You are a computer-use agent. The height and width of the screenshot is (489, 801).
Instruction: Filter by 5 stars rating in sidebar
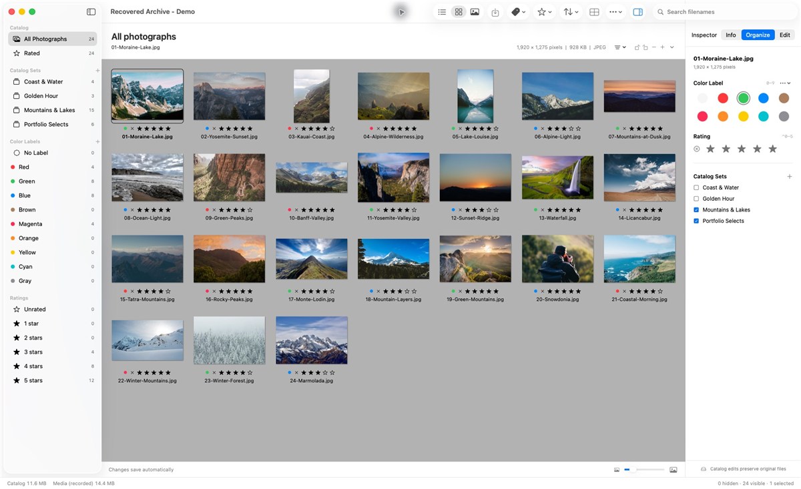pos(53,380)
